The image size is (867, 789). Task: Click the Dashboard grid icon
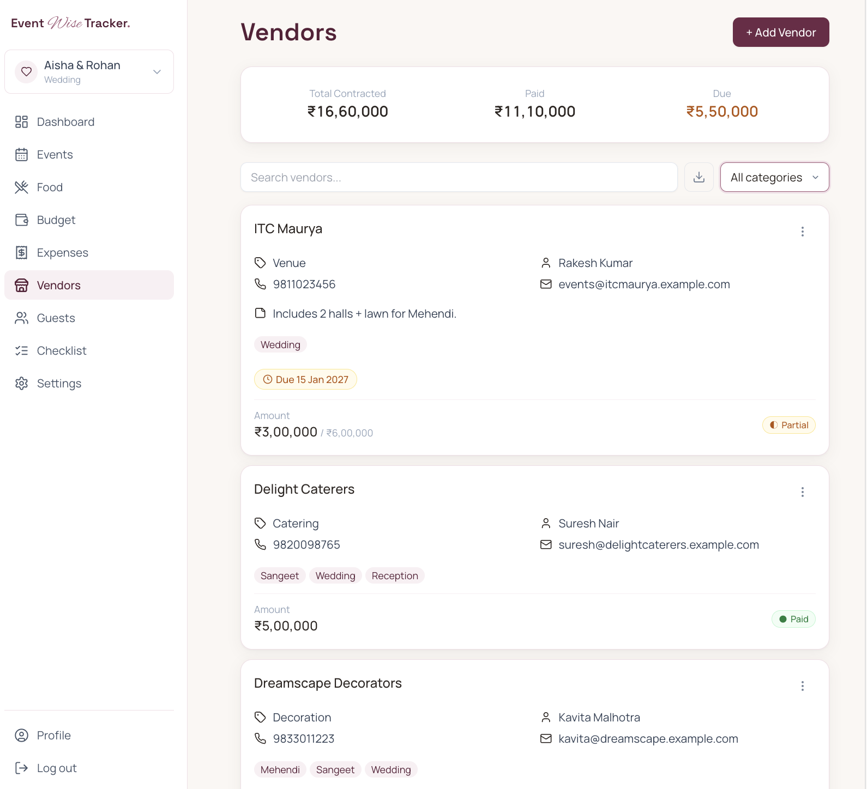point(21,122)
